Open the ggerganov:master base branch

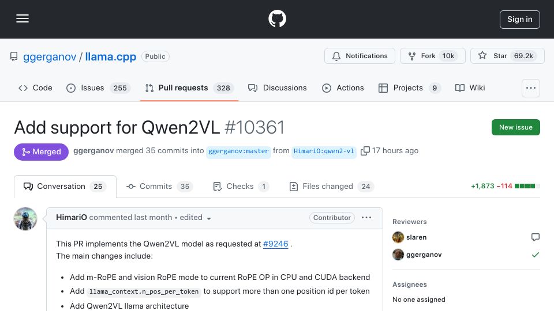coord(238,151)
